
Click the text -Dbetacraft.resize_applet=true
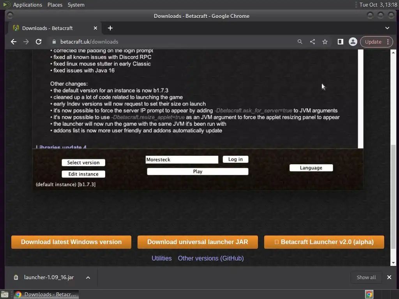[148, 117]
